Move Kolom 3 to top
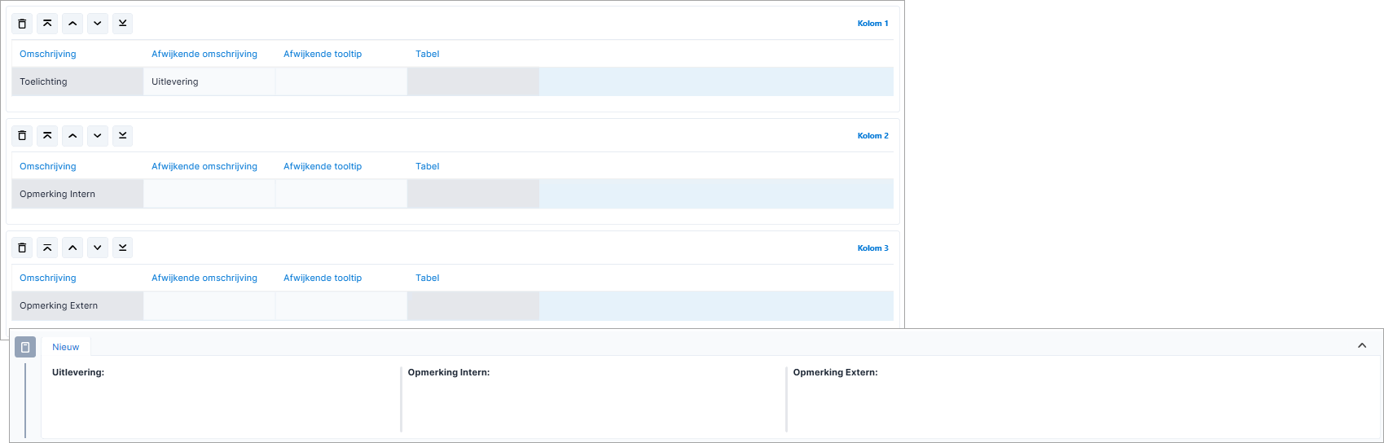Viewport: 1384px width, 443px height. 47,248
